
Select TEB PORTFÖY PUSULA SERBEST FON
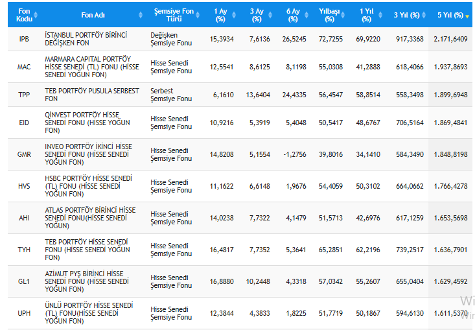pos(91,95)
